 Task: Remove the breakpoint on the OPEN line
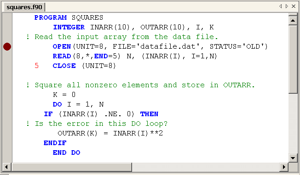pos(7,46)
